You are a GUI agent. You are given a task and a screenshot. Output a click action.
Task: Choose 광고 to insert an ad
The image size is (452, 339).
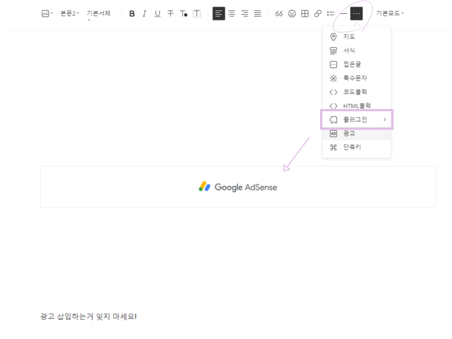357,133
